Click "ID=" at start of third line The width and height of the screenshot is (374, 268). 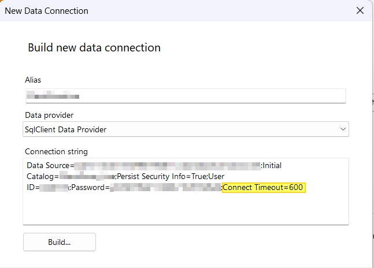pyautogui.click(x=33, y=187)
